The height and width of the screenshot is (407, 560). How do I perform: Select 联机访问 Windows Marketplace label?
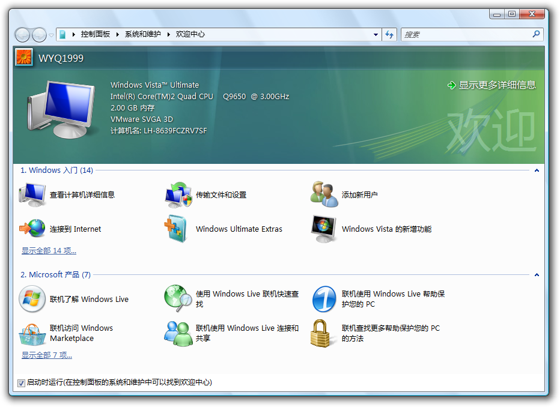(x=82, y=333)
